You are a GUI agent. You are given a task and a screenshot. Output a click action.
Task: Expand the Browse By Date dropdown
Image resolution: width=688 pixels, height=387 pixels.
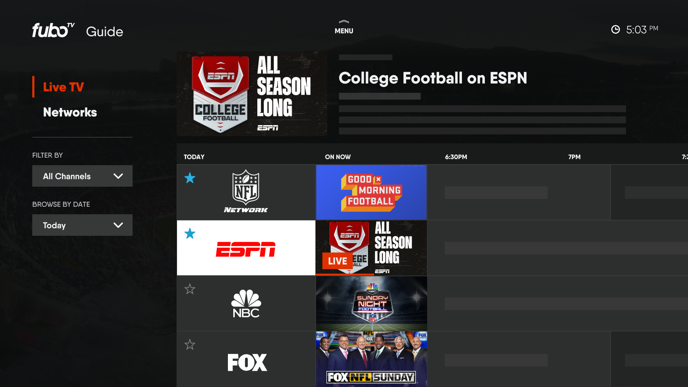82,225
